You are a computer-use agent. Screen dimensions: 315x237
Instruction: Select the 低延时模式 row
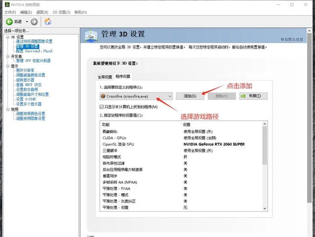pos(181,157)
